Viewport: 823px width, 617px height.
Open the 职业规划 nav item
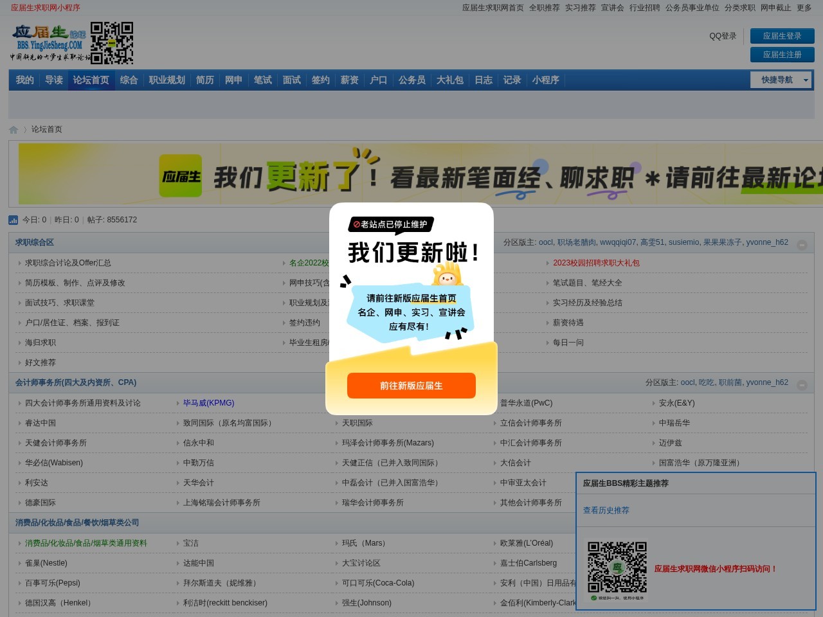point(167,80)
